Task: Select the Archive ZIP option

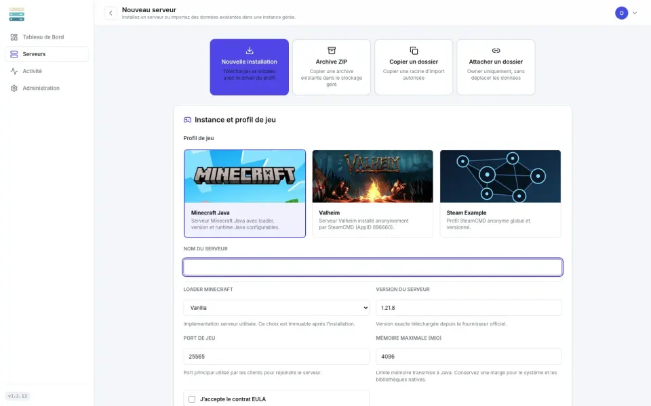Action: click(x=332, y=67)
